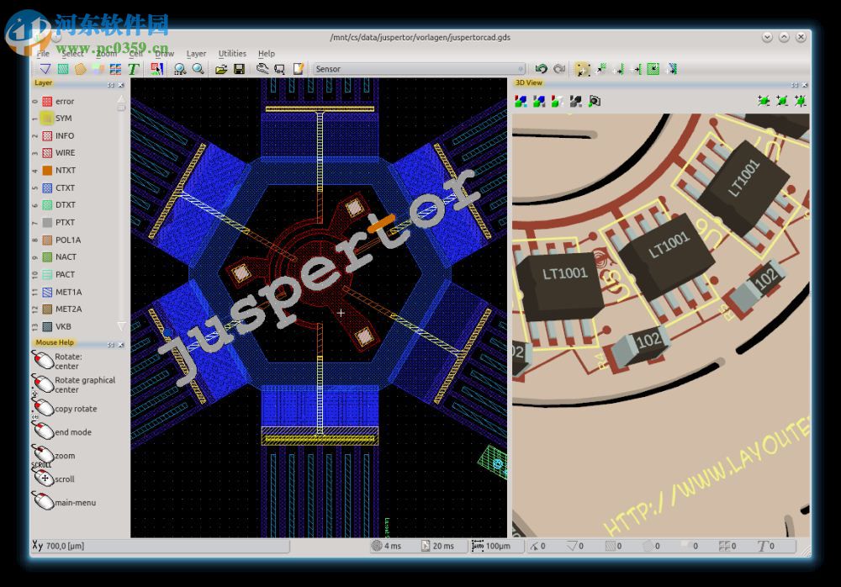Click third cube icon in 3D View toolbar
The image size is (841, 587).
(x=558, y=101)
